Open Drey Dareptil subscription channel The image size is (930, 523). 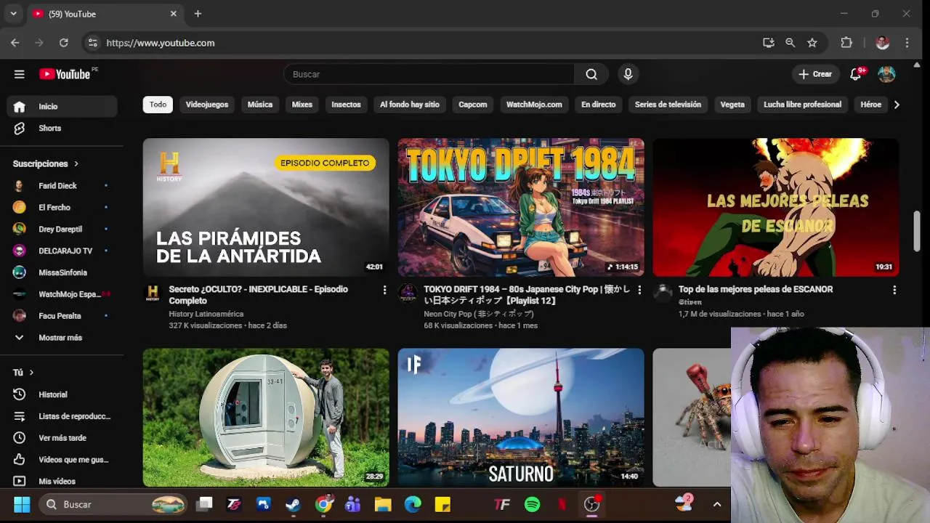tap(62, 230)
